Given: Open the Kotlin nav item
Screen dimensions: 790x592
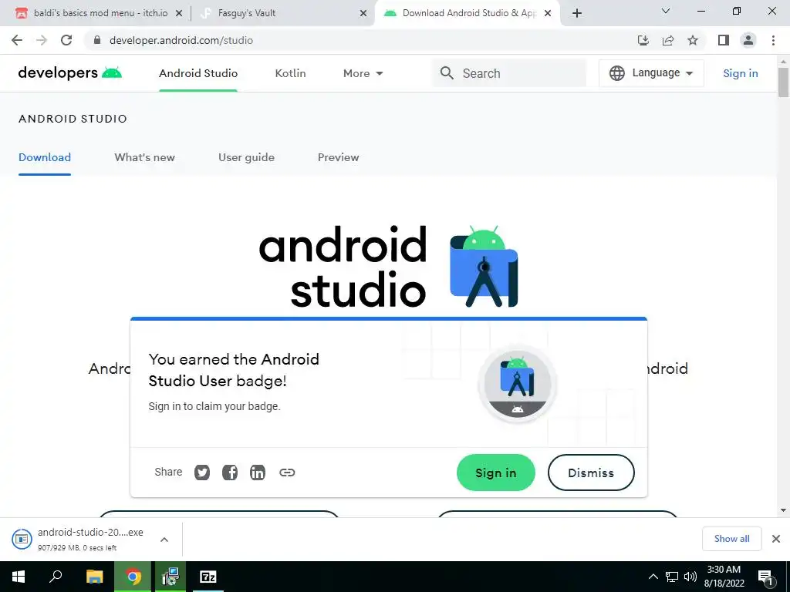Looking at the screenshot, I should click(x=290, y=73).
